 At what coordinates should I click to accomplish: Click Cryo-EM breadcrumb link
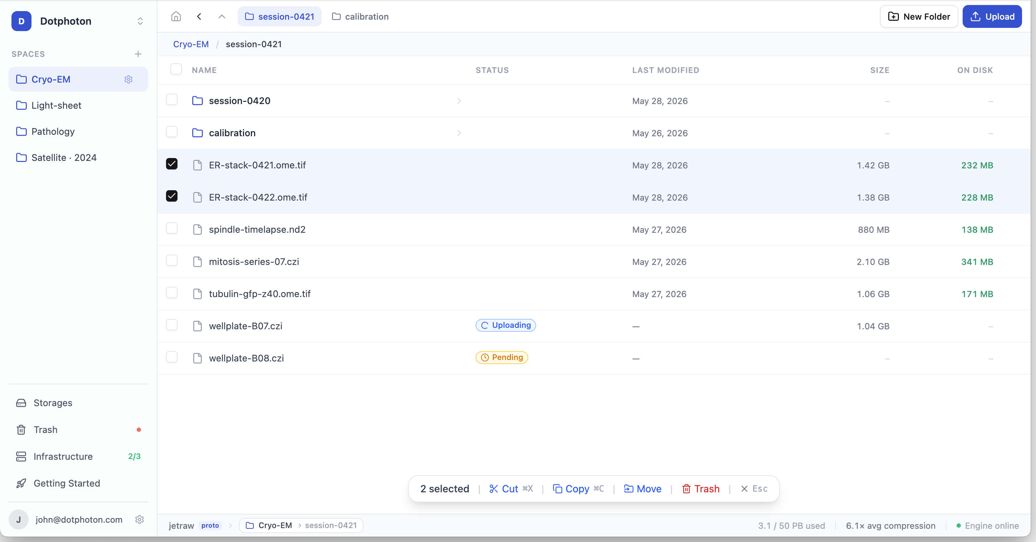pyautogui.click(x=191, y=44)
